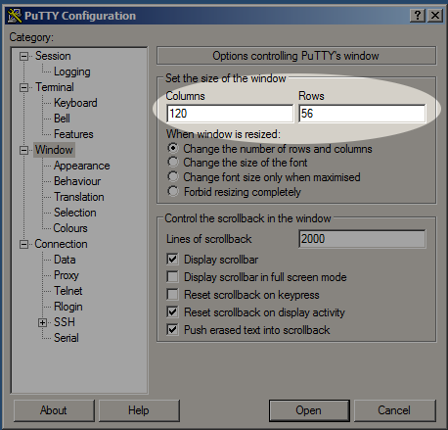This screenshot has height=430, width=448.
Task: Click the 'Control the scrollback in the window' label
Action: coord(247,218)
